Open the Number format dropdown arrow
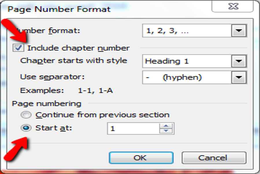The width and height of the screenshot is (260, 174). tap(239, 31)
